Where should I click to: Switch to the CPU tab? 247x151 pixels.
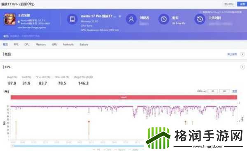tap(27, 44)
